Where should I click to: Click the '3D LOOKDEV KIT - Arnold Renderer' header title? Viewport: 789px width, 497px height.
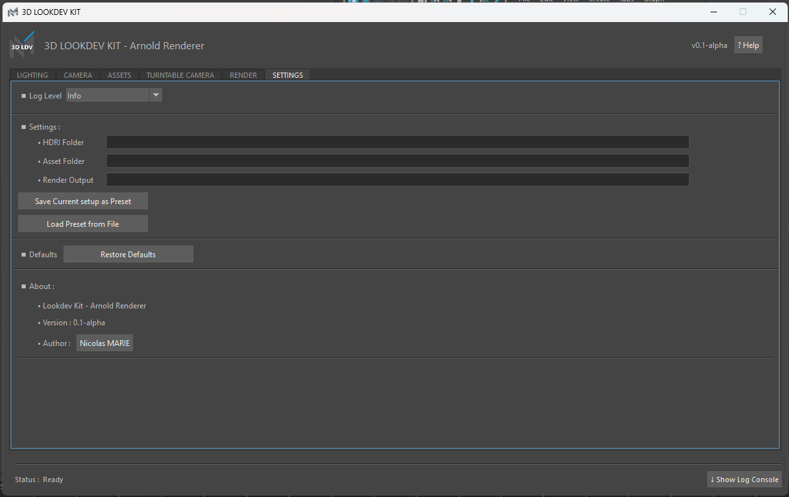click(x=124, y=45)
